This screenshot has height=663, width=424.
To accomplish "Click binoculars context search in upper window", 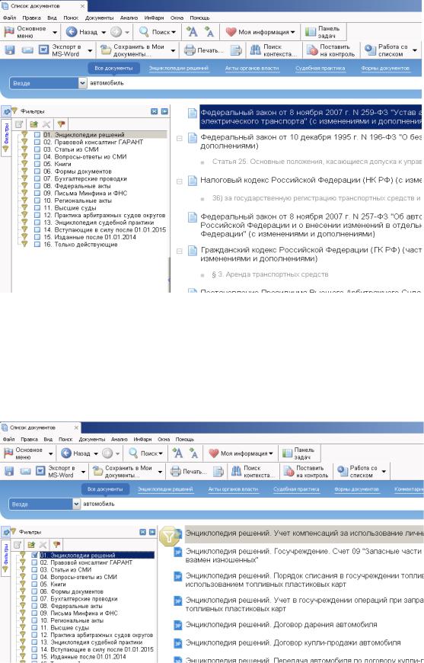I will click(x=256, y=50).
